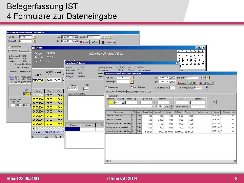This screenshot has width=244, height=183.
Task: Select the Bewegungen tab in front window
Action: tap(121, 91)
